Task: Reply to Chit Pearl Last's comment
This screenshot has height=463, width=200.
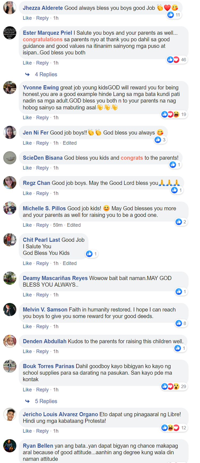Action: [x=42, y=264]
